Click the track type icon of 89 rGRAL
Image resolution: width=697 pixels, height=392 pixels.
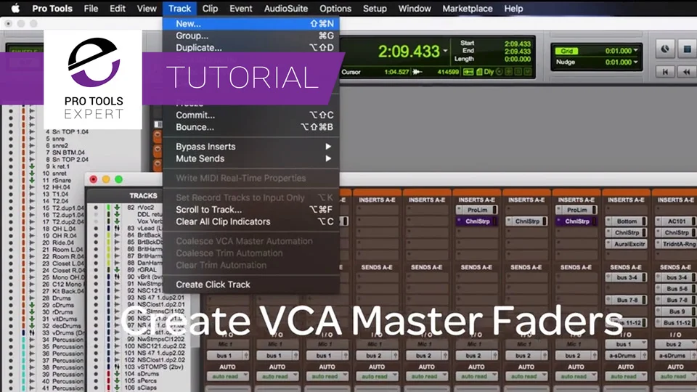pos(117,269)
